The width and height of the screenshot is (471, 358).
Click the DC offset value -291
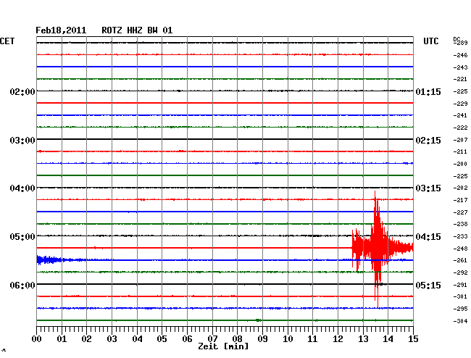click(460, 285)
